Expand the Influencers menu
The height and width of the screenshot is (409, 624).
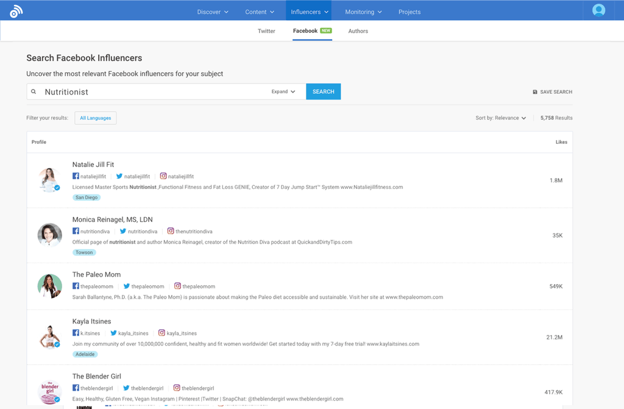pos(309,12)
